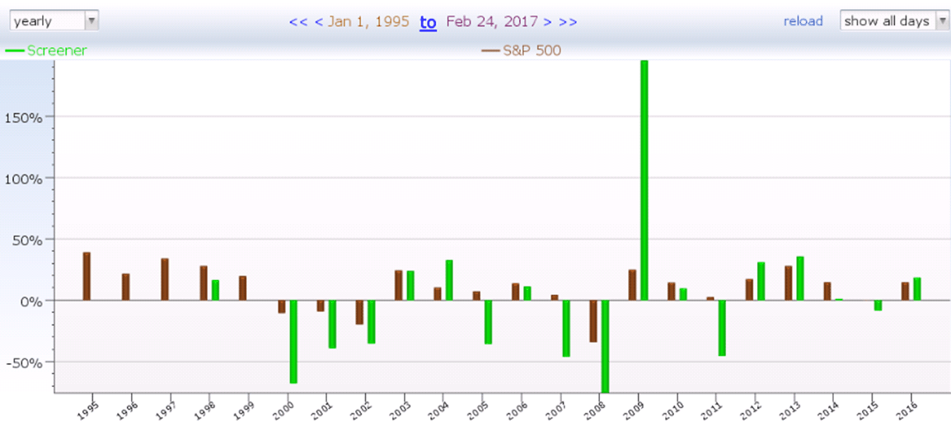Screen dimensions: 951x448
Task: Click the green 2005 Screener negative bar
Action: [x=488, y=322]
